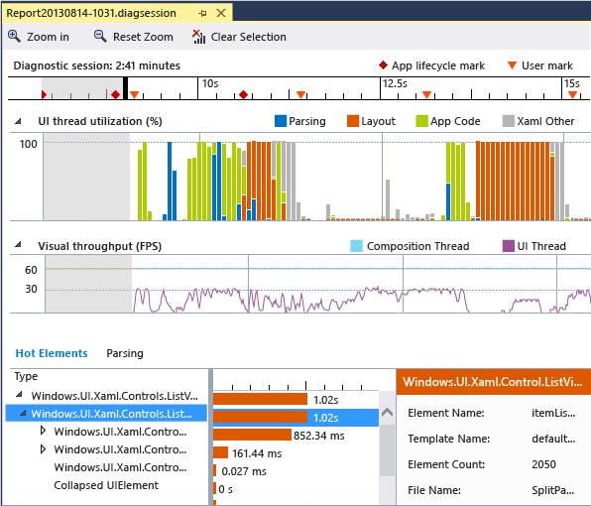
Task: Click the scroll-up arrow in Hot Elements list
Action: [x=387, y=413]
